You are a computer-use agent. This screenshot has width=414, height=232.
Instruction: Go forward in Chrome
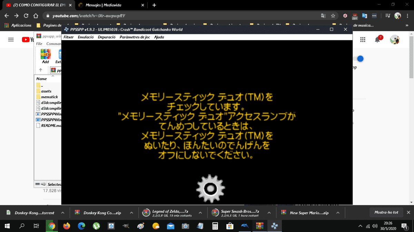(16, 16)
